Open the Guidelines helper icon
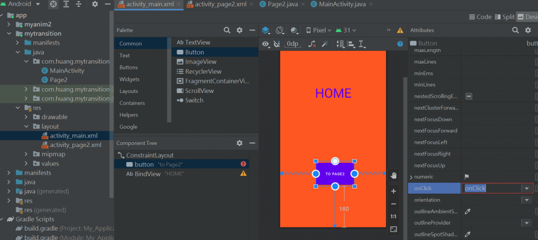Screen dimensions: 538x240 coord(362,44)
